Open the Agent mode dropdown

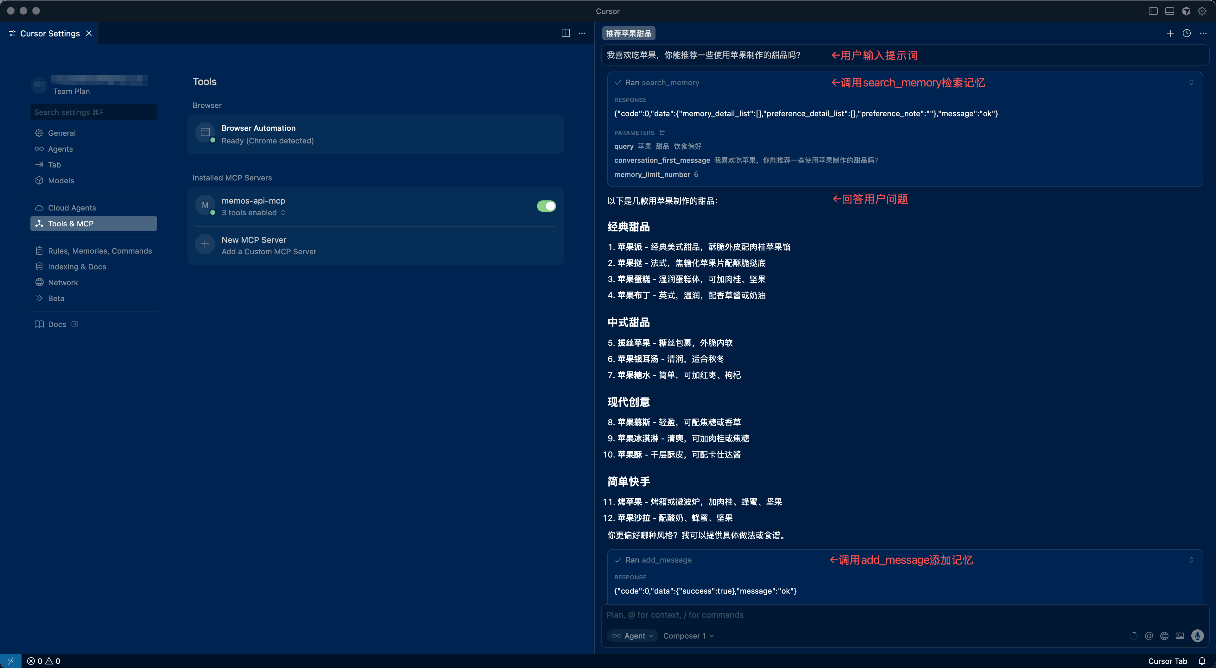tap(633, 636)
